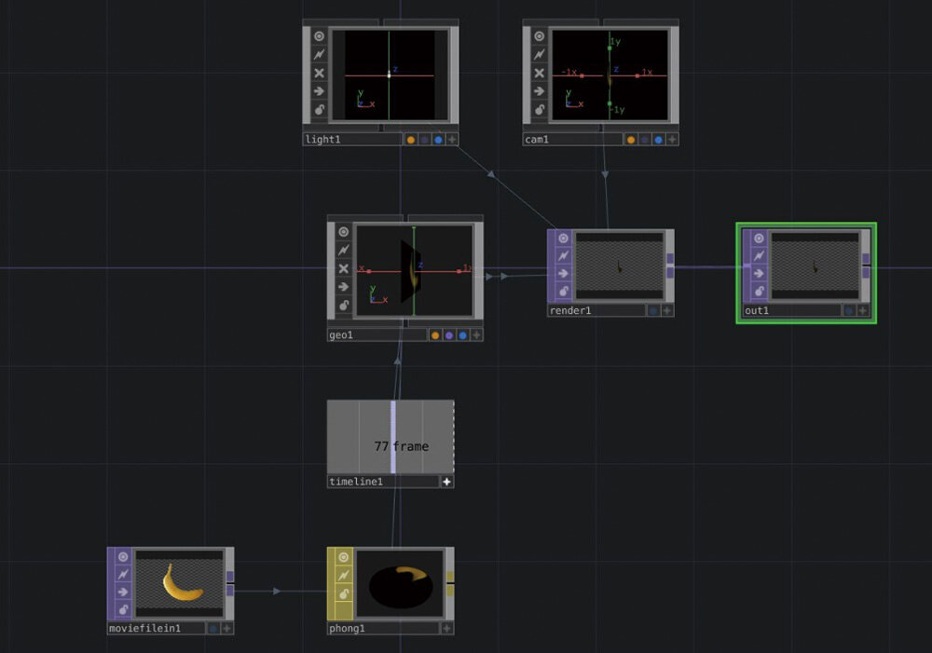This screenshot has height=653, width=932.
Task: Click the X icon on geo1 node
Action: pyautogui.click(x=343, y=268)
